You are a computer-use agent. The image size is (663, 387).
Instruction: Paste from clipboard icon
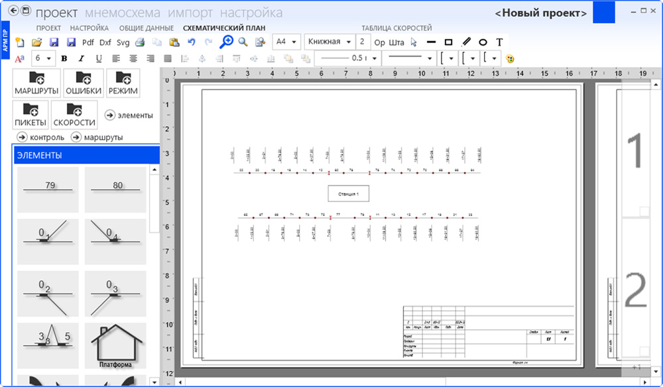coord(174,42)
